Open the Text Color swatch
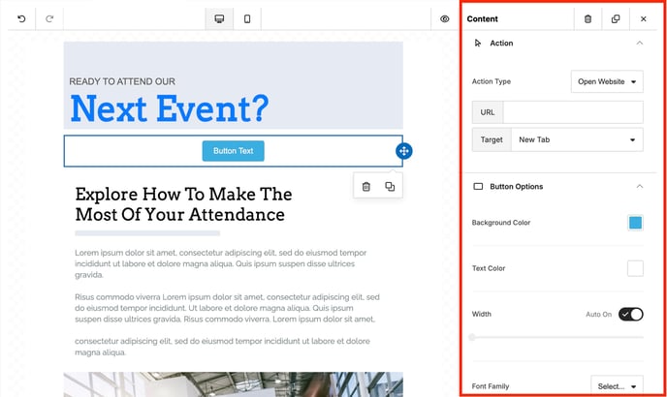The image size is (667, 397). (635, 268)
